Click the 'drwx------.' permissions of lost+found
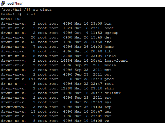Viewport: 165px width, 123px height. pos(13,60)
